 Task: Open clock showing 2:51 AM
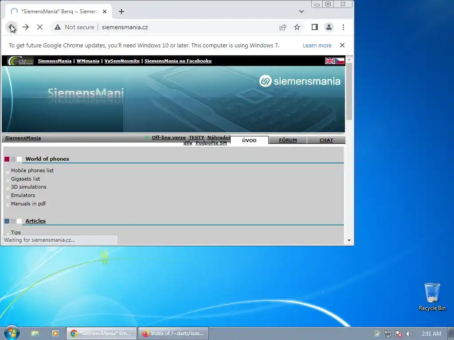[431, 334]
